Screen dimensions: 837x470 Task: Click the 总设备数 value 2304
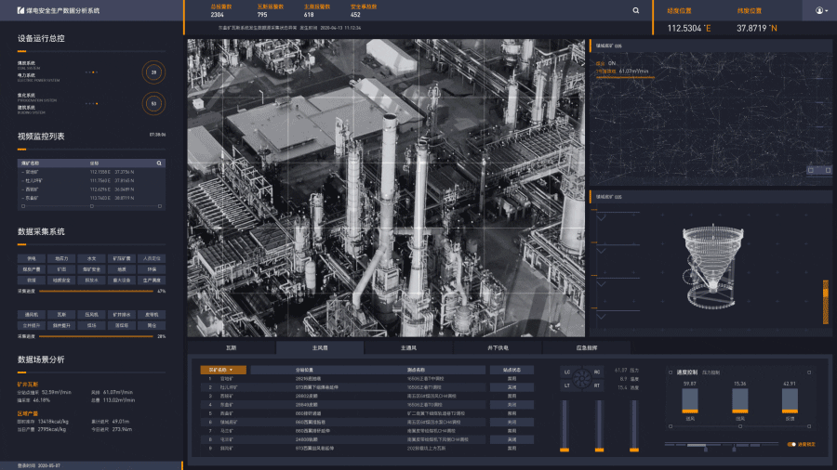218,15
